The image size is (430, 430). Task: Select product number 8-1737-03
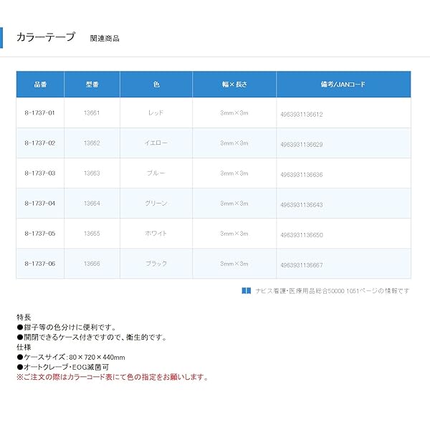coord(40,173)
